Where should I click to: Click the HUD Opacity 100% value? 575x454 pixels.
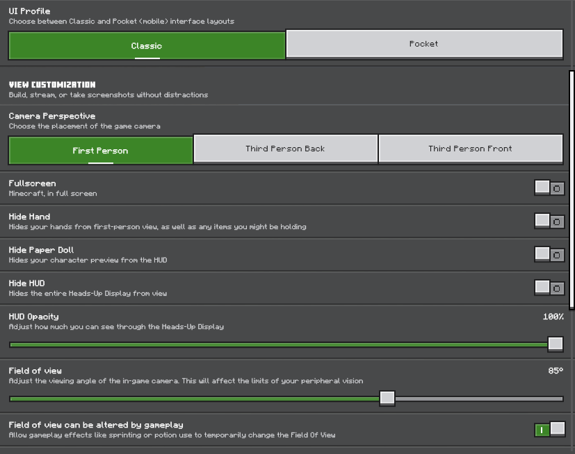(x=553, y=317)
